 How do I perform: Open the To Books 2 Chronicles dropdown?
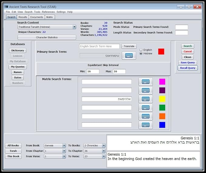104,146
